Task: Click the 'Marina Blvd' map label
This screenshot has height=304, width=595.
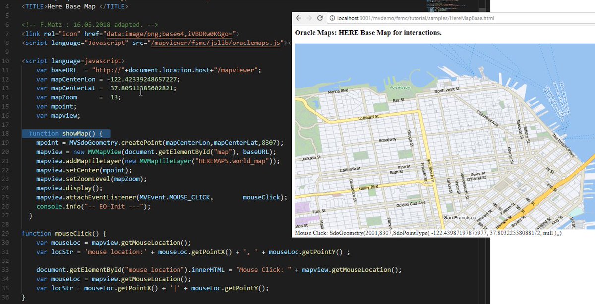Action: pyautogui.click(x=338, y=92)
